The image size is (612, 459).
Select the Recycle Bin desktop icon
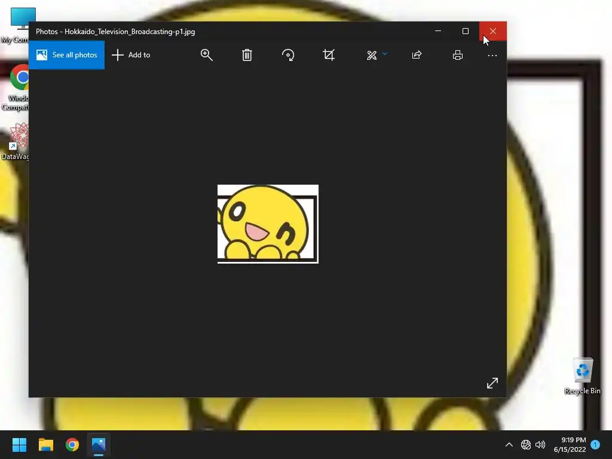click(582, 376)
